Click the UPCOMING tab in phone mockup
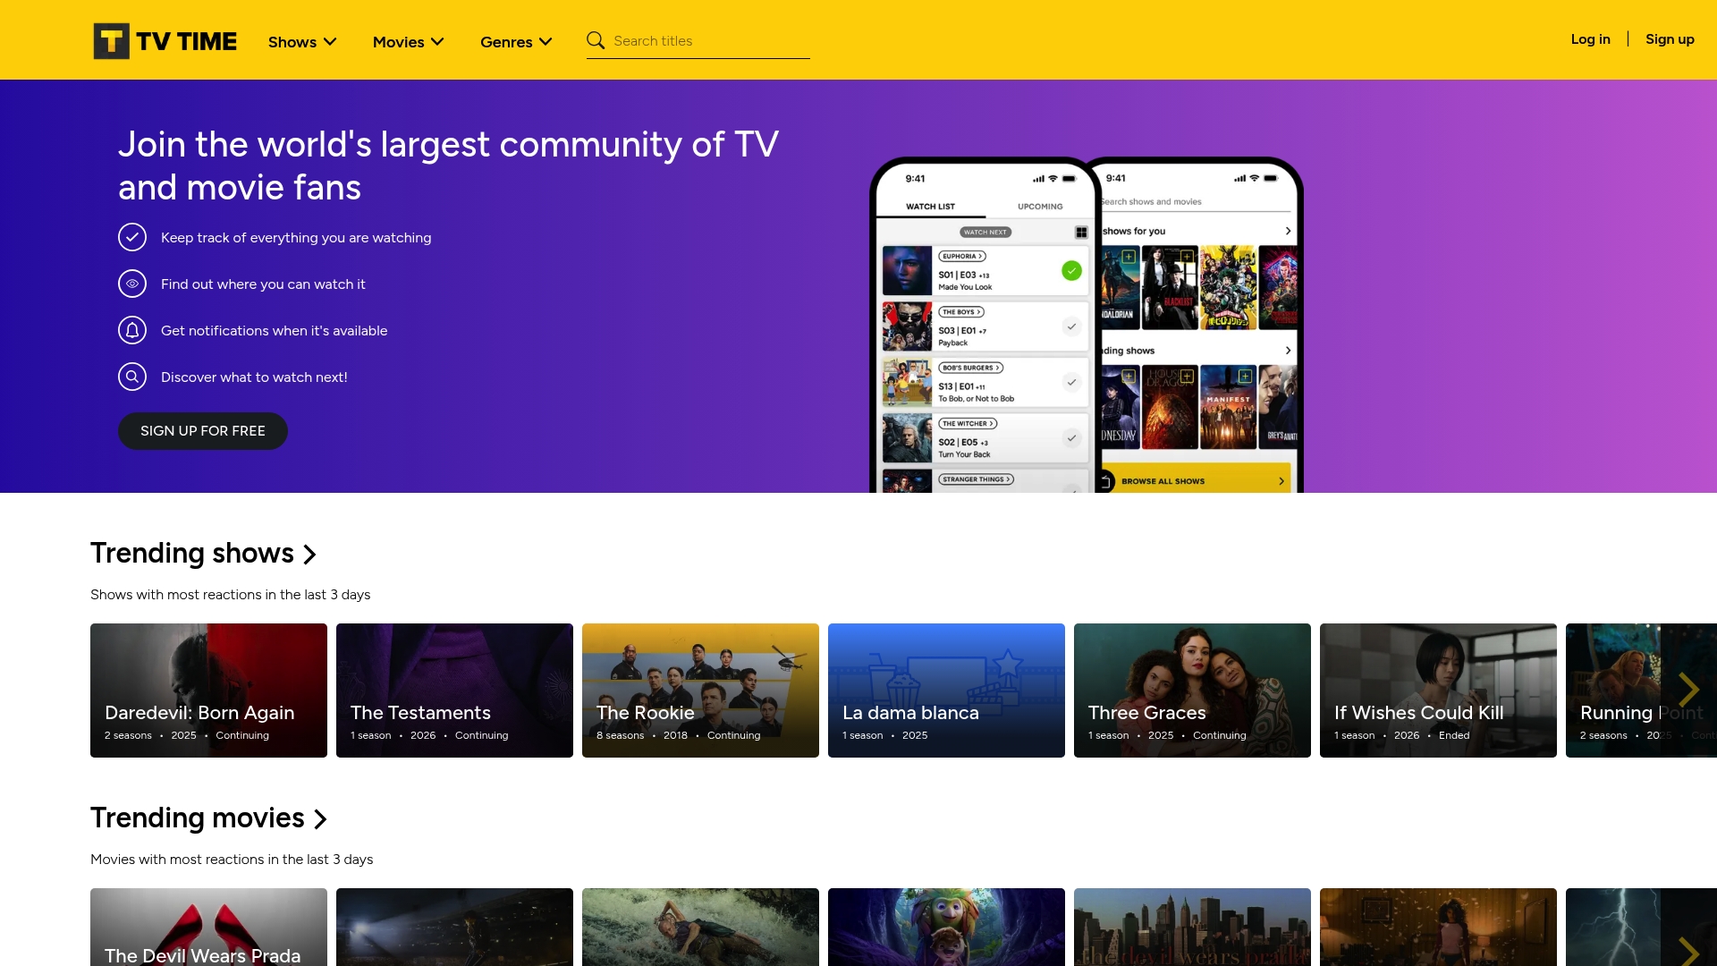This screenshot has height=966, width=1717. click(x=1040, y=207)
